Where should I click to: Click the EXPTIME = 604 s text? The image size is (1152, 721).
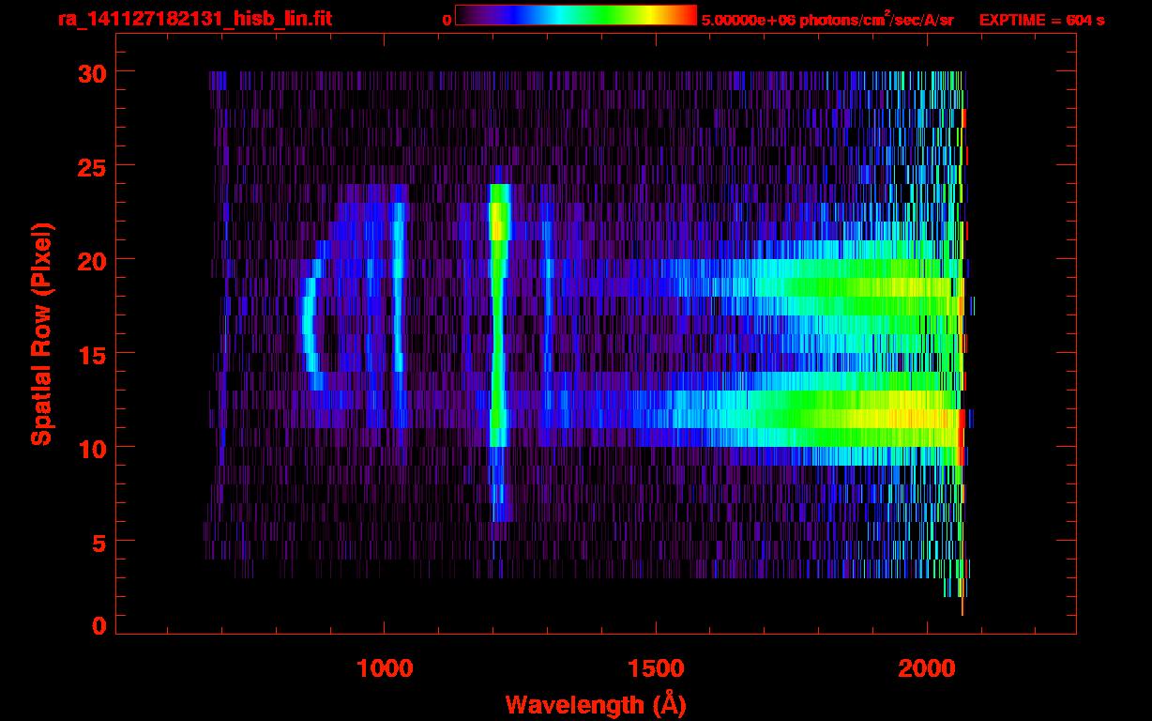1041,20
